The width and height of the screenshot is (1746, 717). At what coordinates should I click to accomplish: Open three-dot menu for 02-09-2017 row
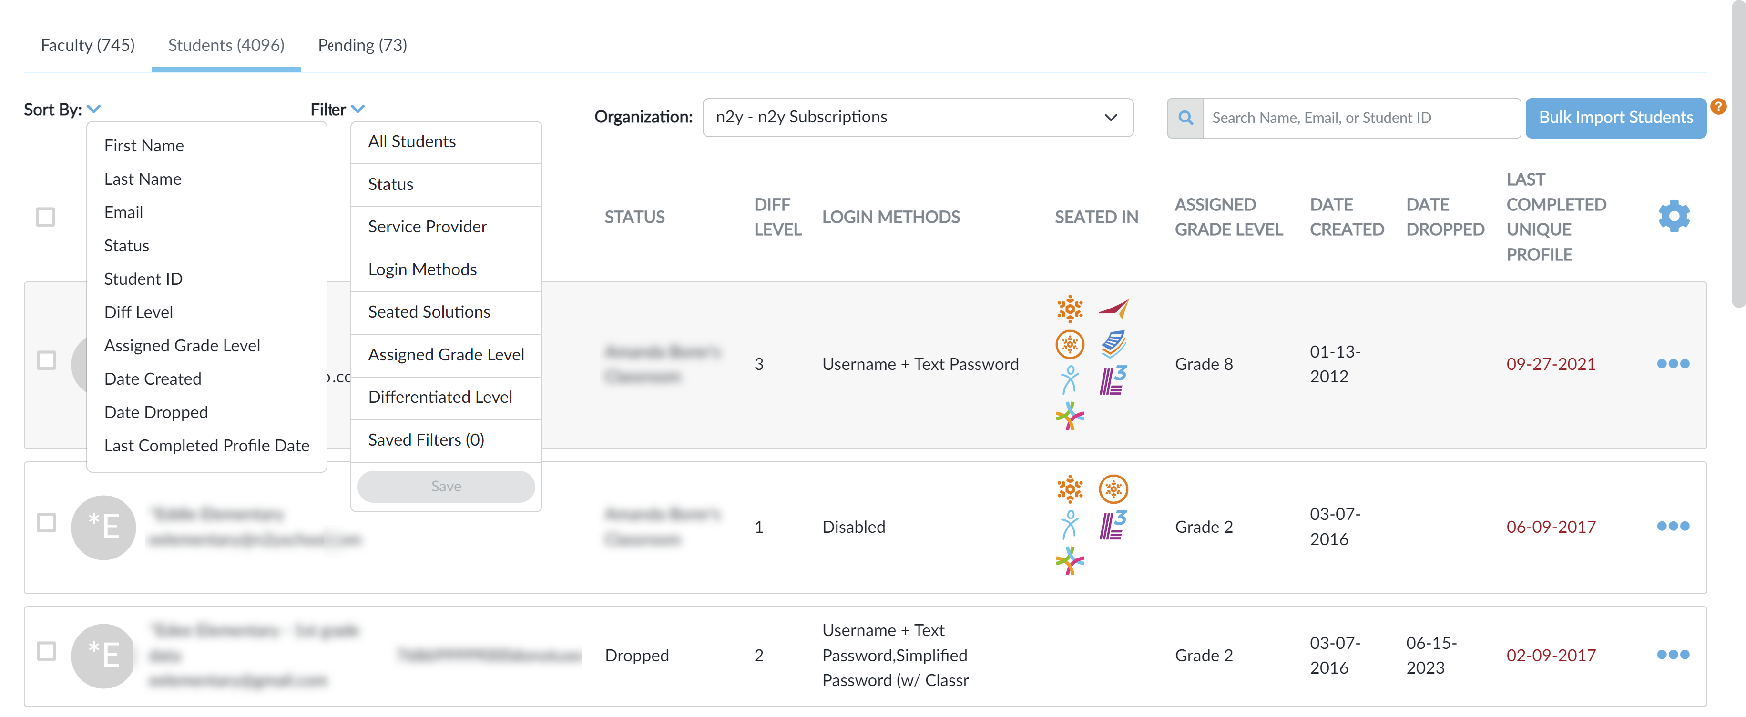(1673, 655)
